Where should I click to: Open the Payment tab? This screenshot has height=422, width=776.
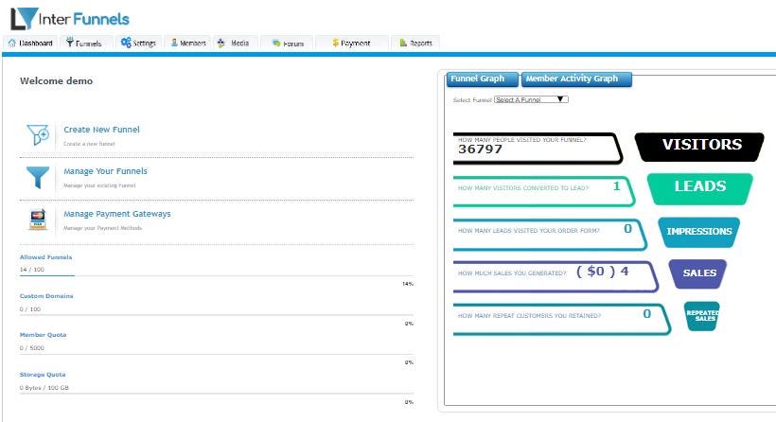(351, 43)
